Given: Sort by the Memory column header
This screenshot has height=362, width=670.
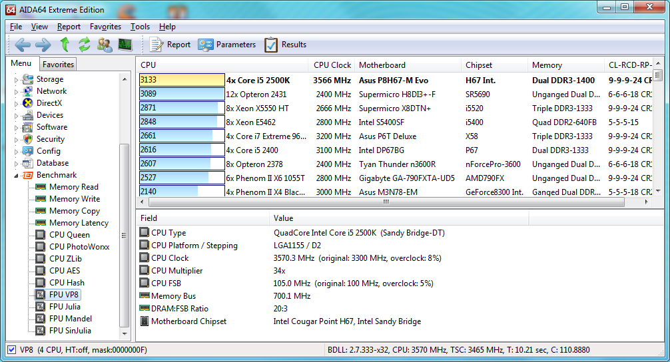Looking at the screenshot, I should point(565,65).
